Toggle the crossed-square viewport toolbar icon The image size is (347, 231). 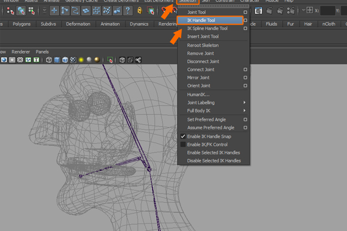coord(20,60)
